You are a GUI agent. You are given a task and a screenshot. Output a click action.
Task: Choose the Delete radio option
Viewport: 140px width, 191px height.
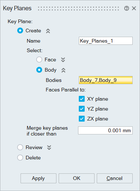pos(20,158)
